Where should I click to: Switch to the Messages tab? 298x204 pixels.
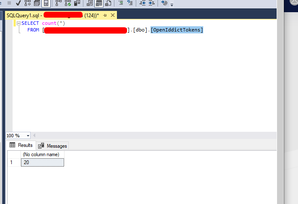52,146
